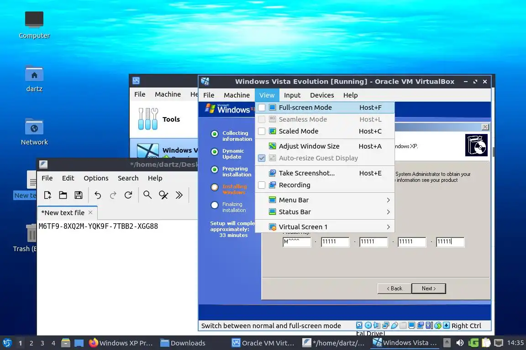Click the hard disk activity status icon
This screenshot has width=526, height=350.
359,325
